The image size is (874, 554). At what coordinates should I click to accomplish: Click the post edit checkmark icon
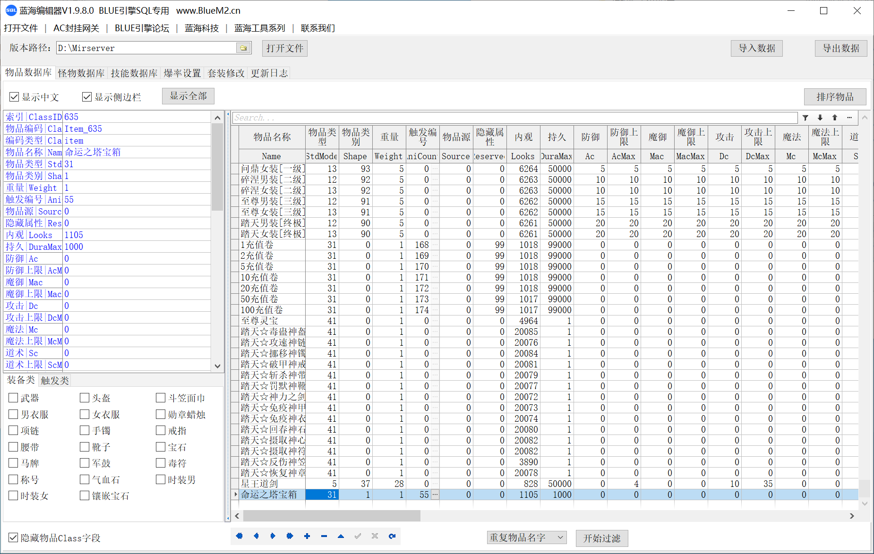[x=358, y=536]
